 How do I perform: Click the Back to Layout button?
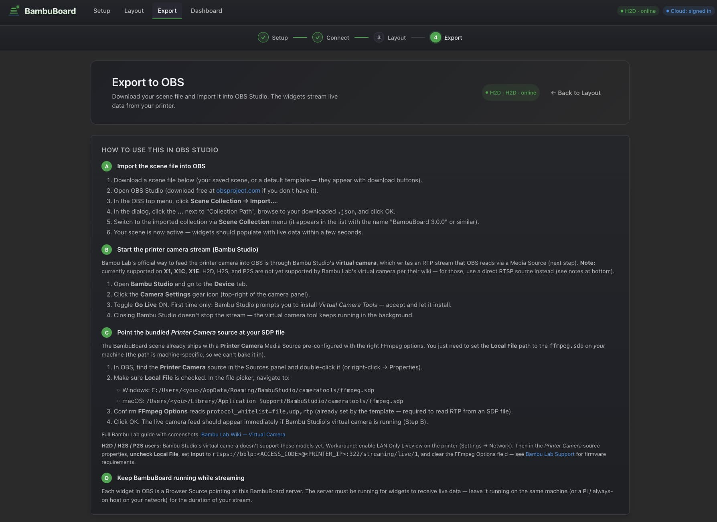tap(575, 93)
